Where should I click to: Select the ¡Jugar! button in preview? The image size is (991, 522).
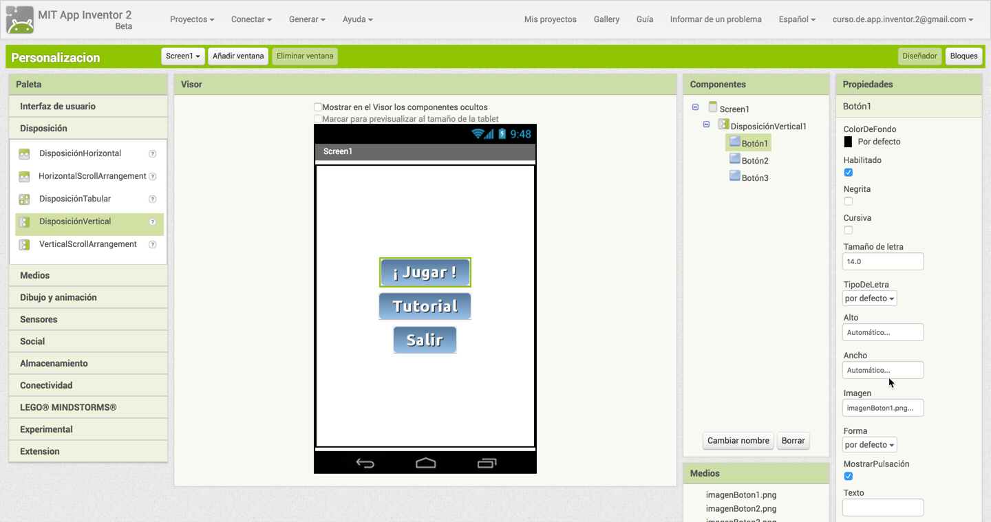425,272
